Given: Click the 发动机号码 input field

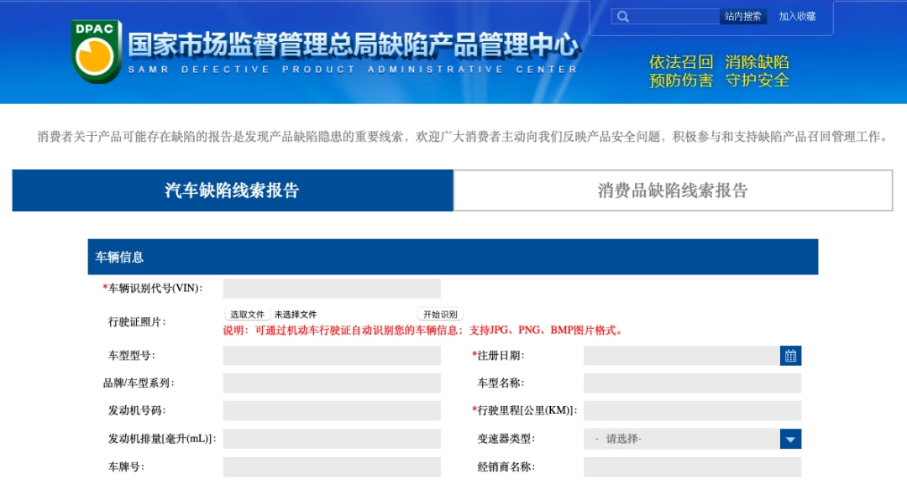Looking at the screenshot, I should coord(332,411).
